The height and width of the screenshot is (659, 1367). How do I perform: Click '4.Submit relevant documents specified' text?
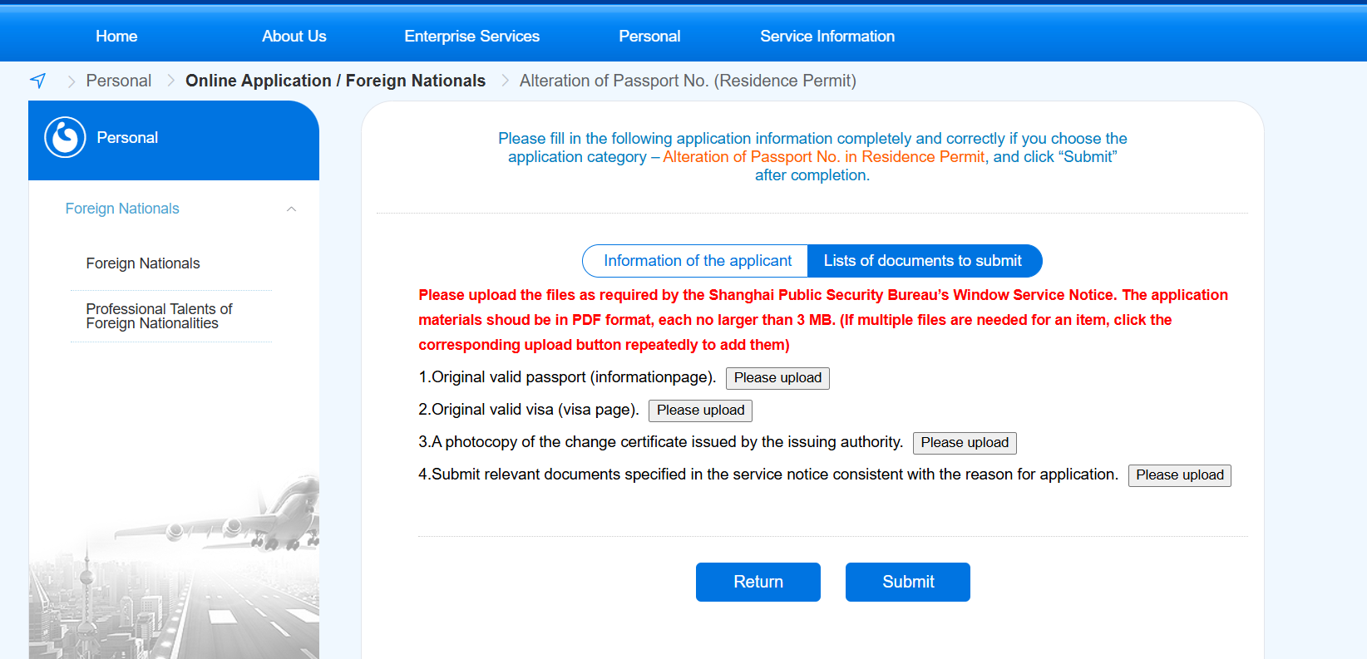click(x=768, y=475)
